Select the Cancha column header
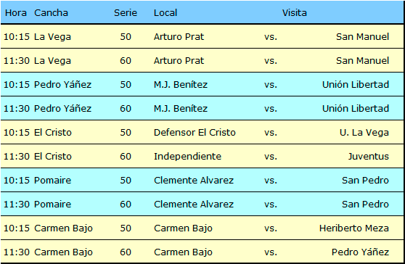The width and height of the screenshot is (405, 264). point(51,13)
